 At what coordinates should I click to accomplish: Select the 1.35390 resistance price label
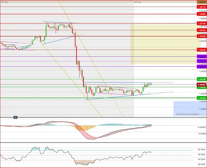point(202,36)
